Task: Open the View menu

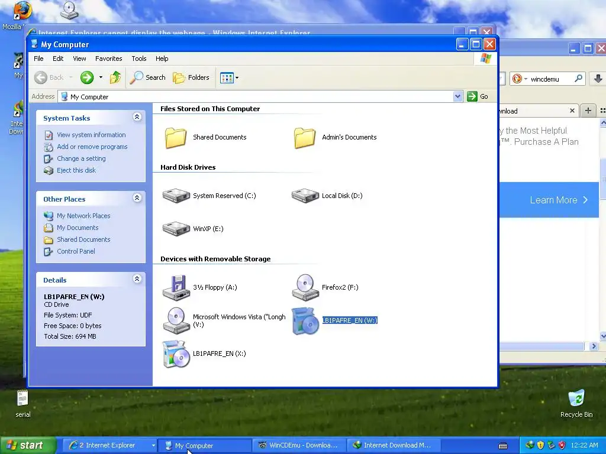Action: 79,59
